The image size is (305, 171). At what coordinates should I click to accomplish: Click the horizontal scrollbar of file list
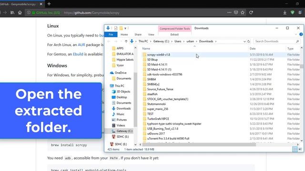point(199,144)
